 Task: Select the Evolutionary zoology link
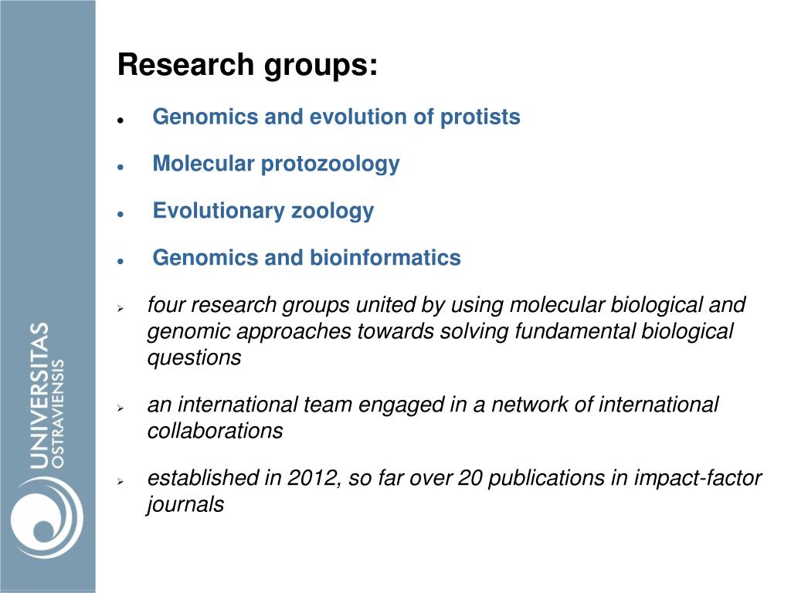[x=263, y=211]
